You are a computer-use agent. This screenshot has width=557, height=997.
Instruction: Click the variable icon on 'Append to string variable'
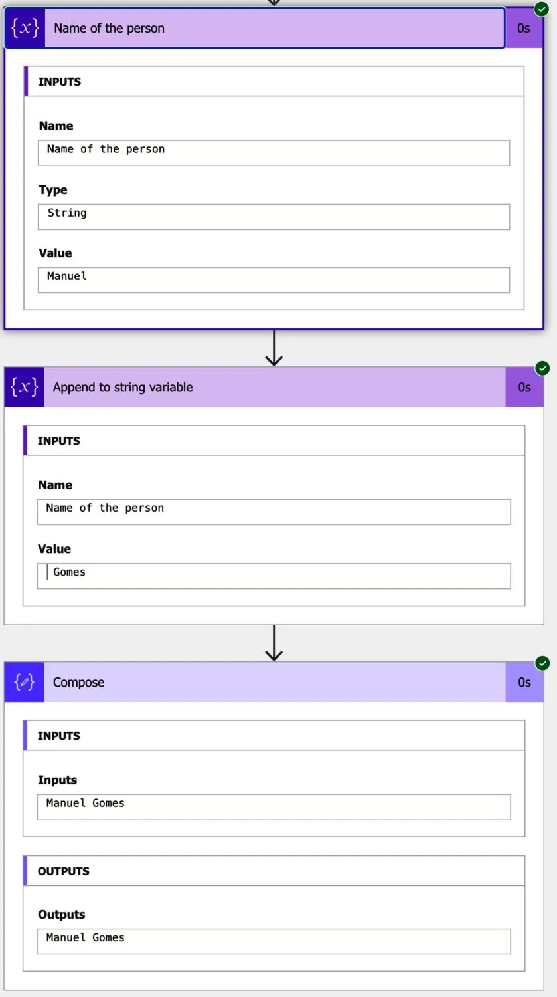[25, 387]
